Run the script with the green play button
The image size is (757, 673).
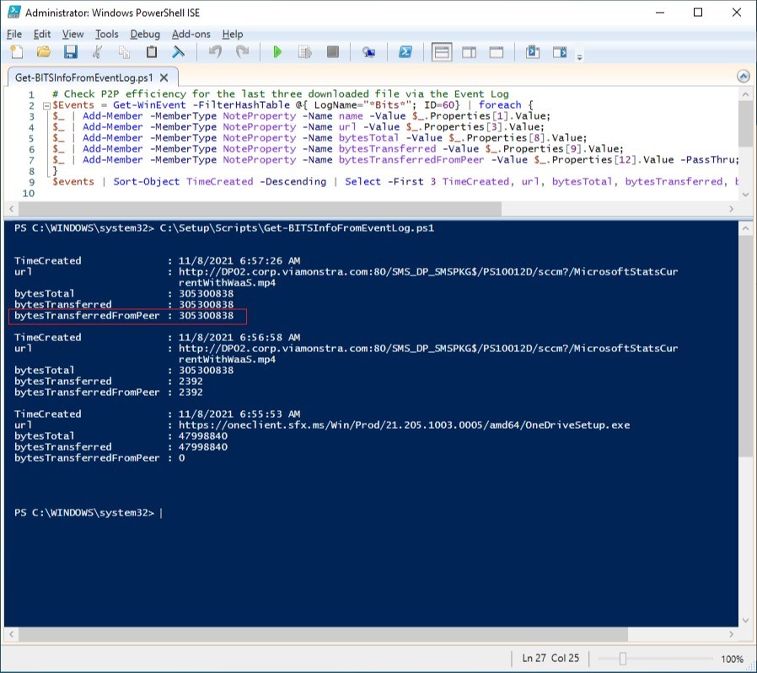click(277, 51)
